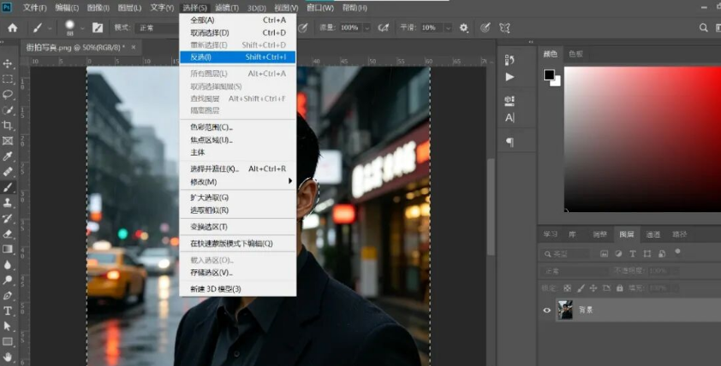The image size is (721, 366).
Task: Pick a color in the red color field
Action: tap(642, 139)
